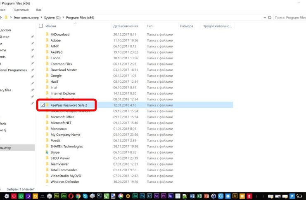
Task: Sort by Дата изменения column header
Action: point(126,26)
